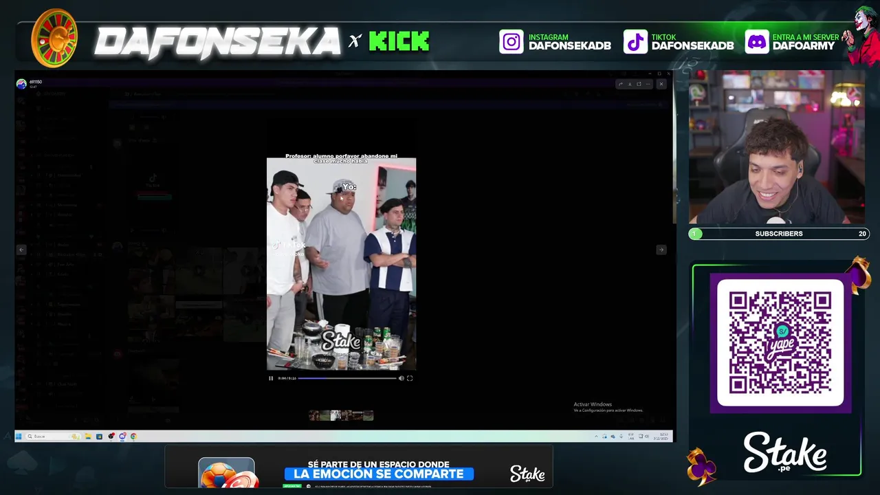880x495 pixels.
Task: Open the media in browser icon
Action: [x=639, y=84]
